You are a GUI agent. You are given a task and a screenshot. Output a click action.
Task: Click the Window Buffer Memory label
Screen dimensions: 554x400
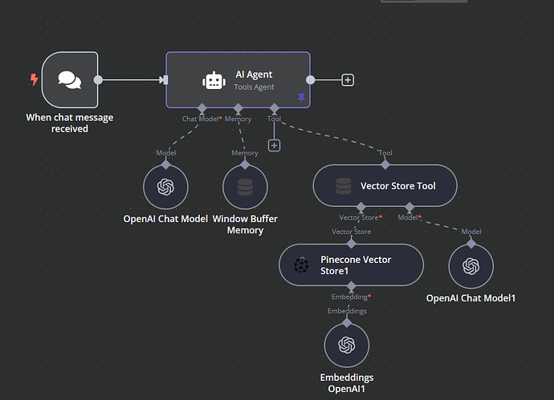click(x=245, y=224)
